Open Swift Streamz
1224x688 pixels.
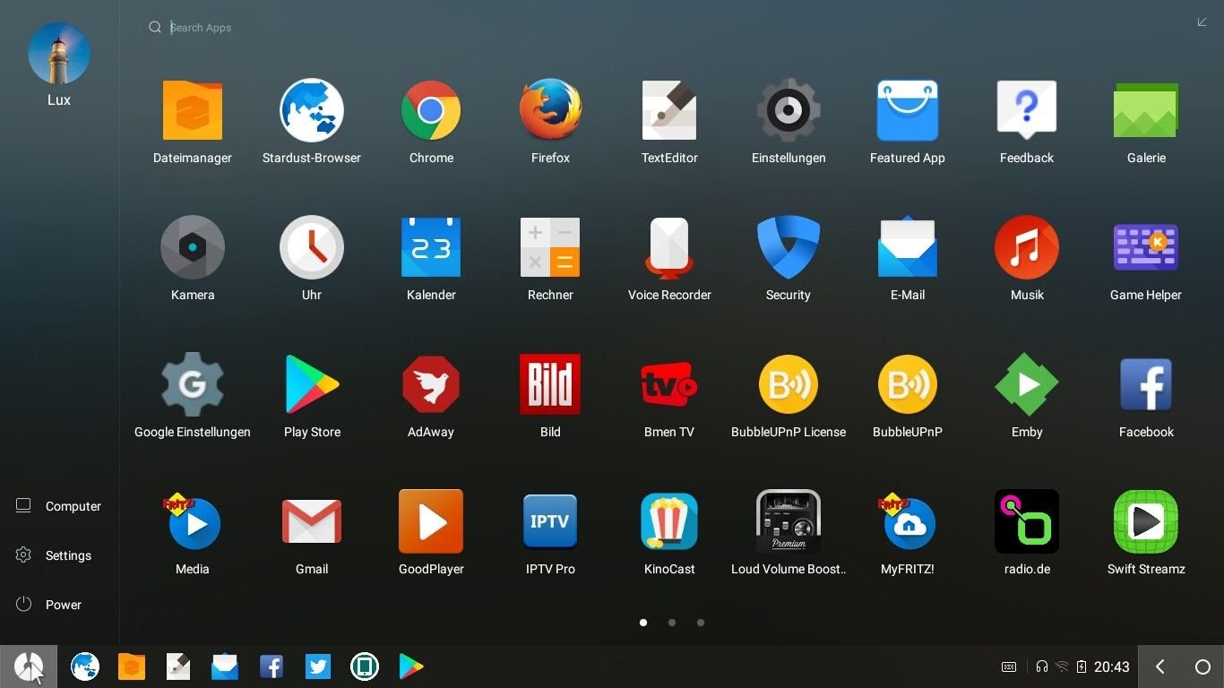click(1146, 521)
